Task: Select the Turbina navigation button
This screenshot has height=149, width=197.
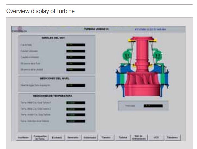Action: point(123,138)
